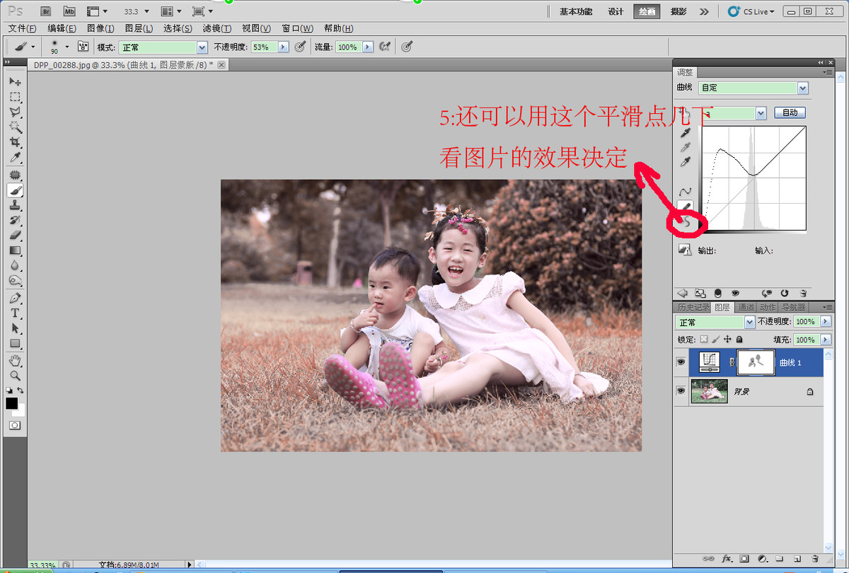Switch to the 通道 tab
This screenshot has height=573, width=849.
point(746,308)
